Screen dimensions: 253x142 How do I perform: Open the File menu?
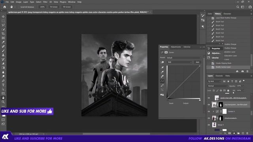click(7, 2)
